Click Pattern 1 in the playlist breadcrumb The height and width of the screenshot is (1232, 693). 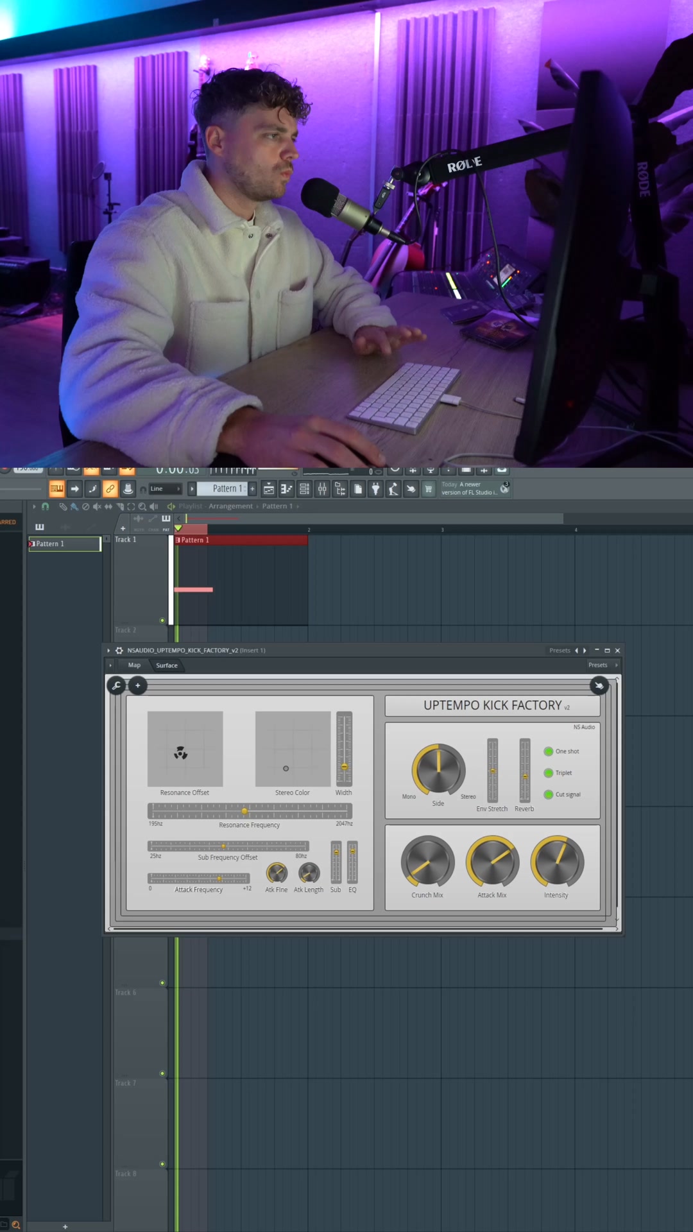point(277,506)
